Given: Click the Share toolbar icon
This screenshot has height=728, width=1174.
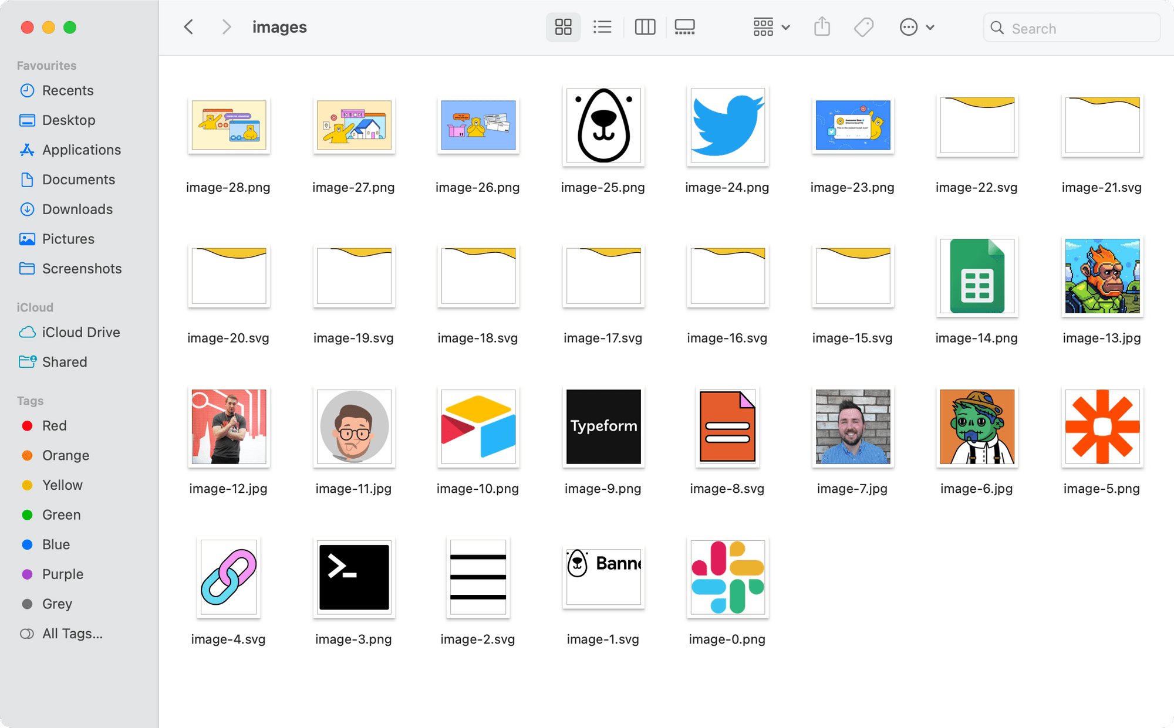Looking at the screenshot, I should [x=822, y=27].
